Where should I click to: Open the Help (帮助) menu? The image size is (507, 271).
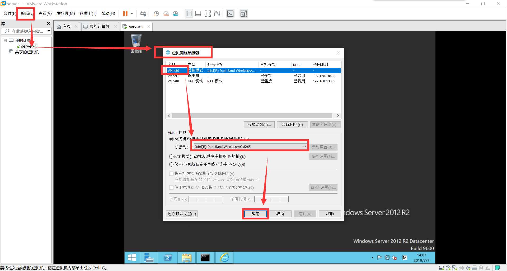click(108, 13)
